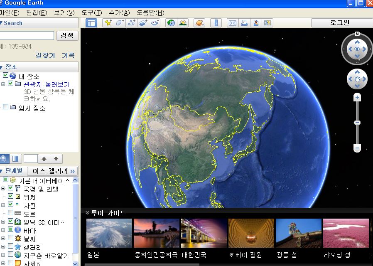Viewport: 373px width, 266px height.
Task: Add an image overlay from the toolbar
Action: (x=143, y=23)
